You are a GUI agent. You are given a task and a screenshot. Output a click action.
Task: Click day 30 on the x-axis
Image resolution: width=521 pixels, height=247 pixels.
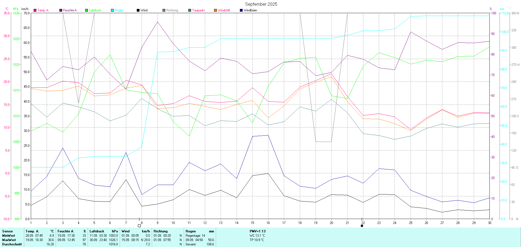(x=490, y=223)
